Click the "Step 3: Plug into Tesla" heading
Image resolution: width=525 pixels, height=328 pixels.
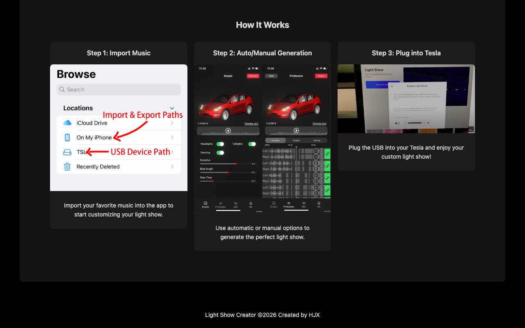[x=406, y=53]
